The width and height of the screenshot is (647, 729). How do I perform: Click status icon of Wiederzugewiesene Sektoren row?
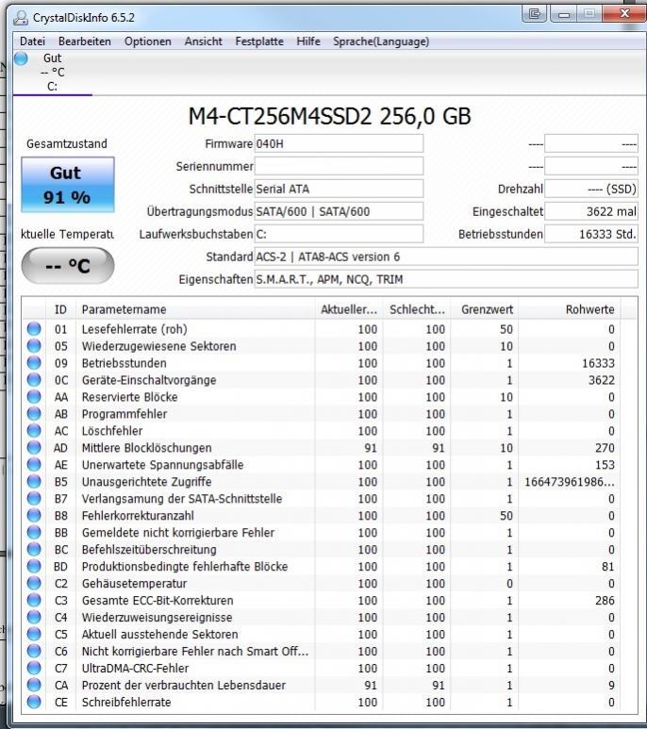tap(34, 346)
